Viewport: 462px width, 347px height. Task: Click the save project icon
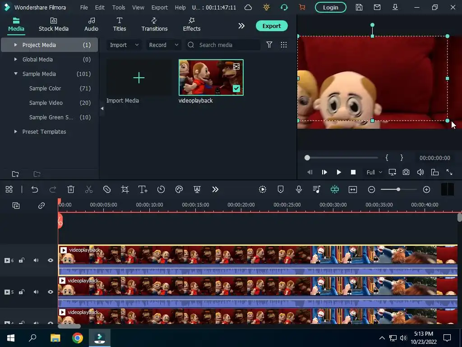359,7
